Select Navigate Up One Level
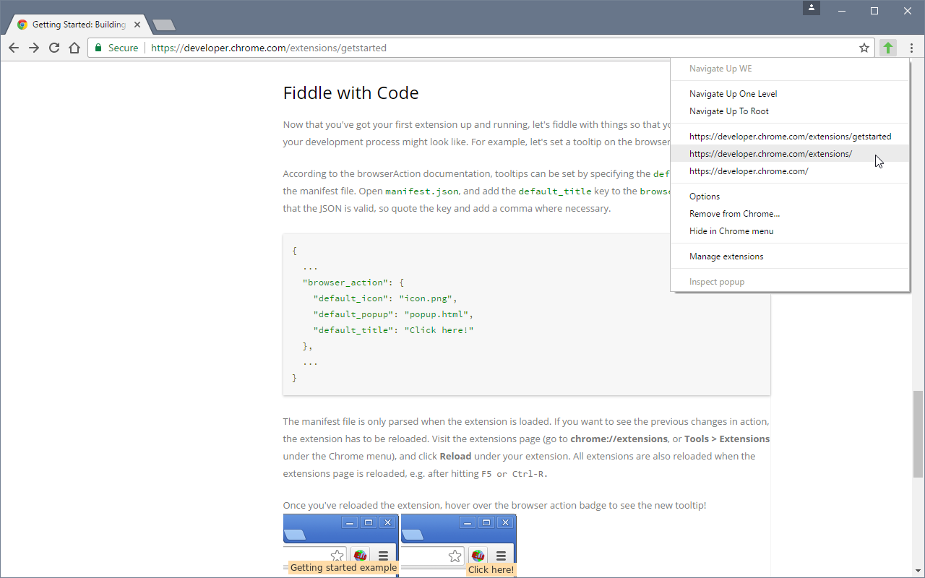 tap(733, 94)
